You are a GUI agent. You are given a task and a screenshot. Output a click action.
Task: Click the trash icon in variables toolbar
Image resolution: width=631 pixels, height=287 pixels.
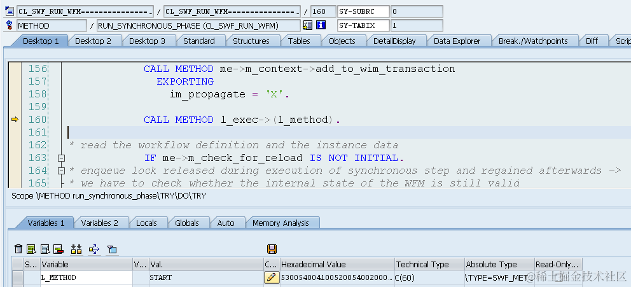[18, 249]
